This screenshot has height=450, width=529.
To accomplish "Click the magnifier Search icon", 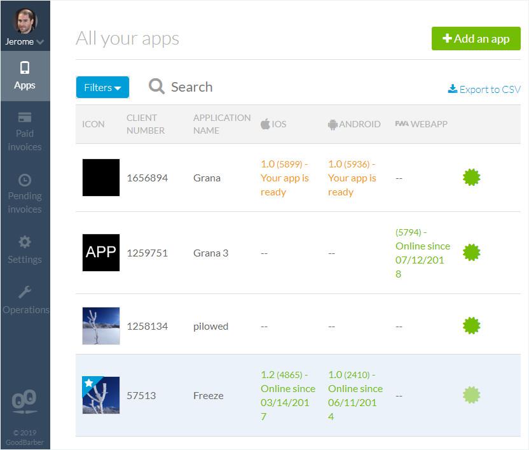I will 156,87.
